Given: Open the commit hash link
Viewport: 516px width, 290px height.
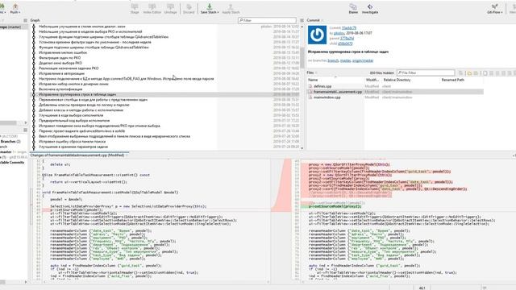Looking at the screenshot, I should (x=349, y=28).
